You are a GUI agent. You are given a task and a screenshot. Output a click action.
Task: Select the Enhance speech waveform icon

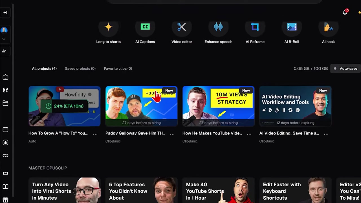pyautogui.click(x=218, y=27)
